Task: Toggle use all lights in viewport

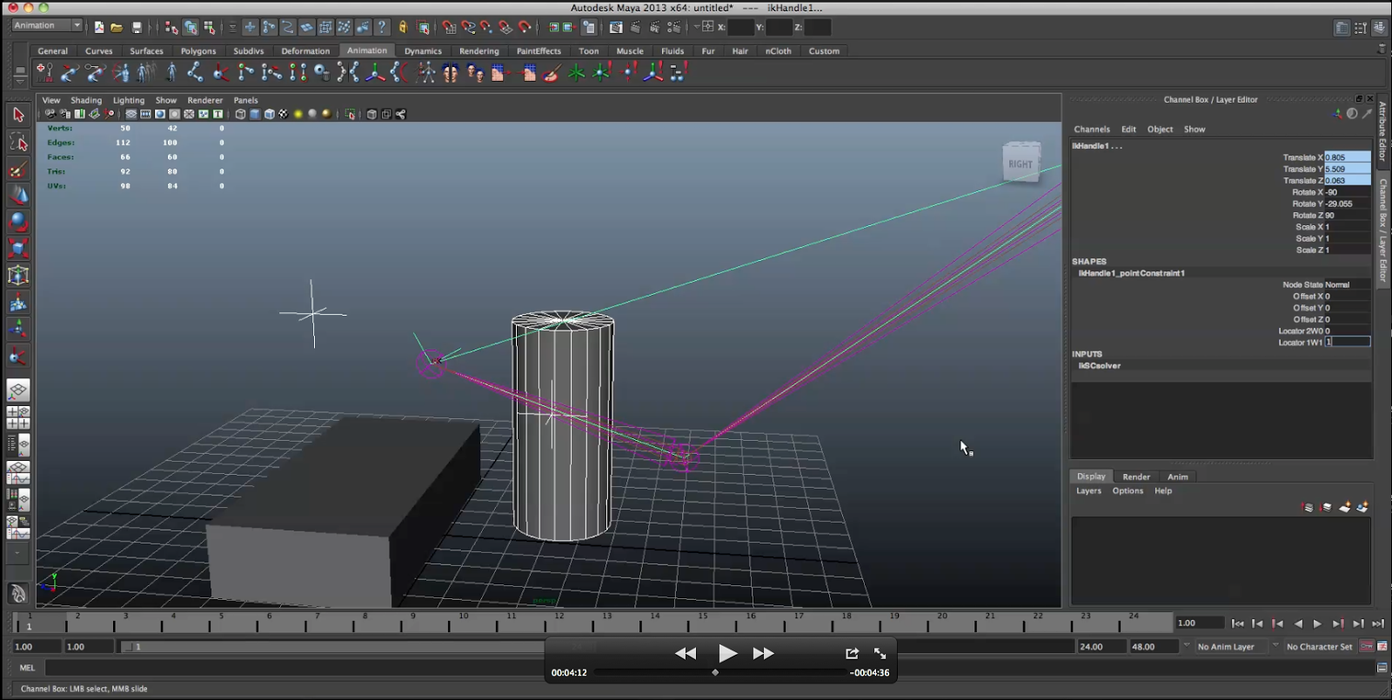Action: [x=298, y=114]
